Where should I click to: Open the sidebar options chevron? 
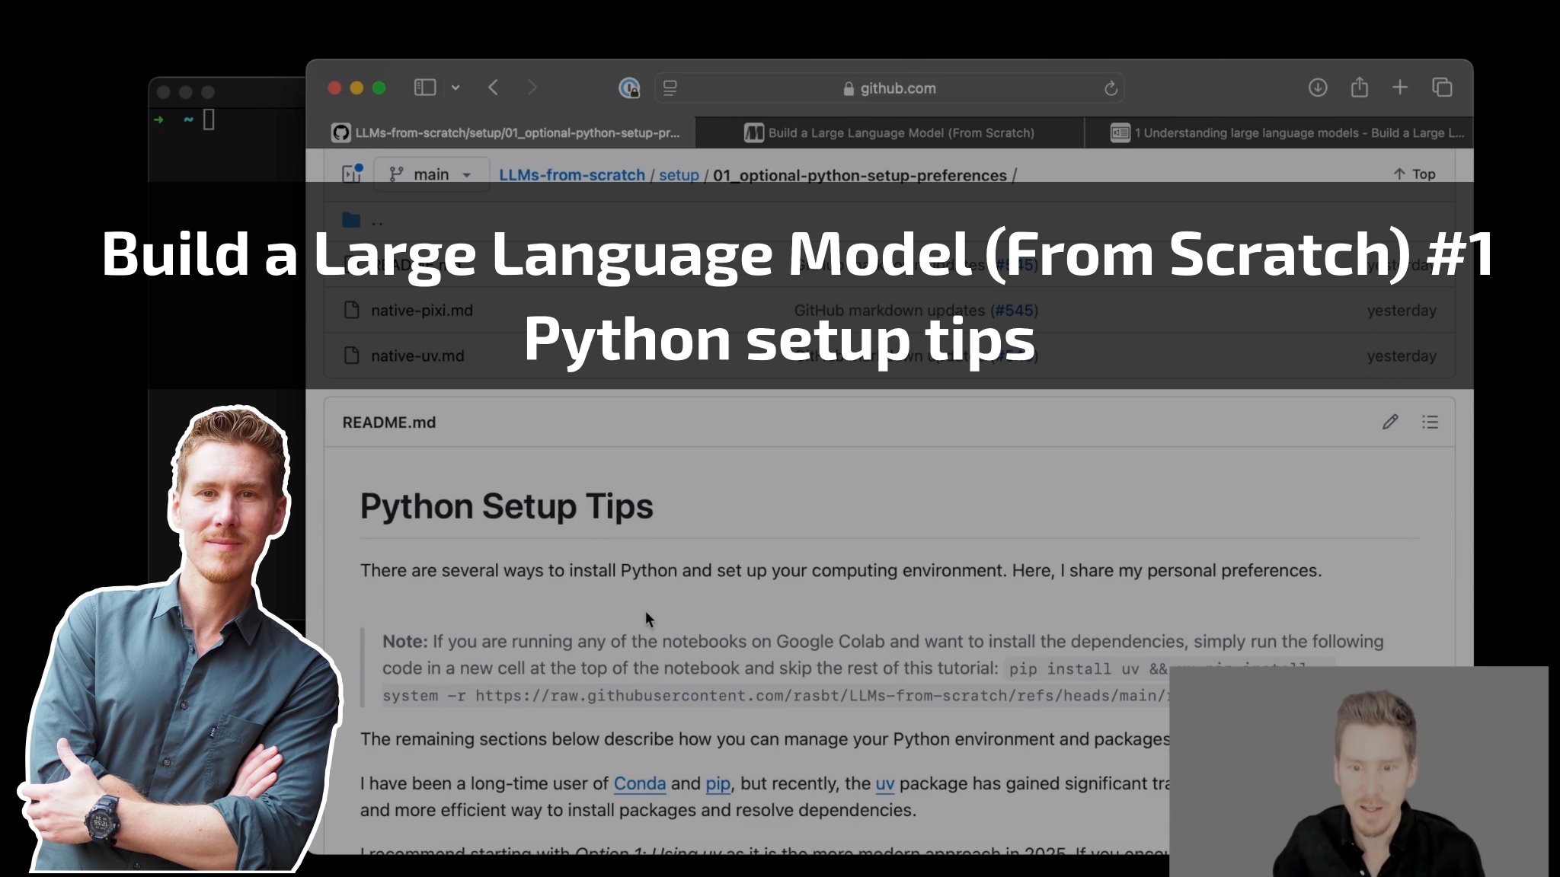[x=456, y=88]
